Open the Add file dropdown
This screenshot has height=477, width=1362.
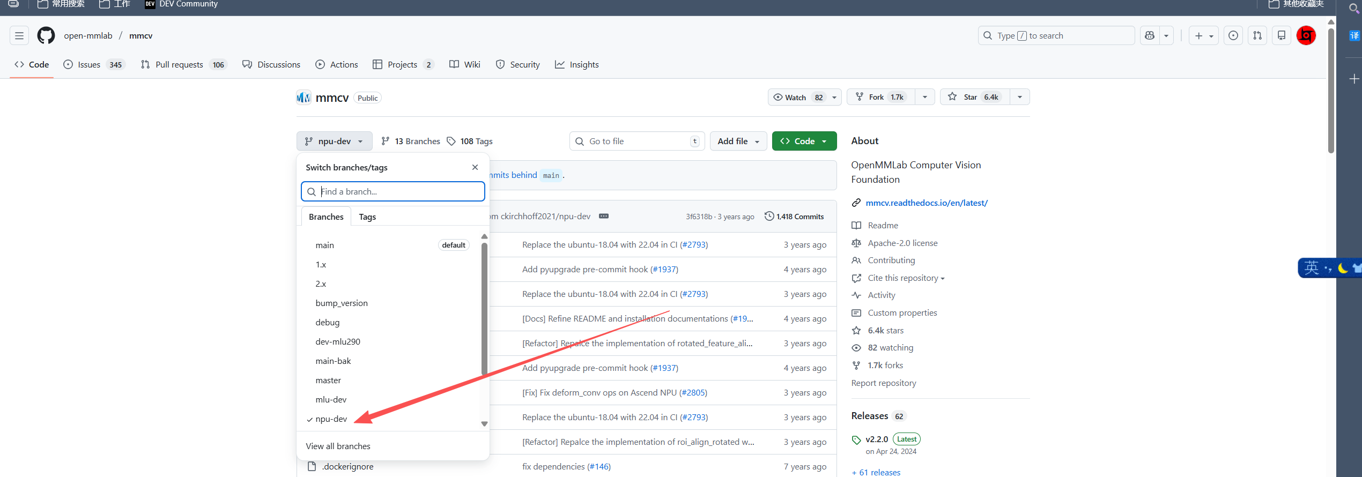[x=738, y=141]
